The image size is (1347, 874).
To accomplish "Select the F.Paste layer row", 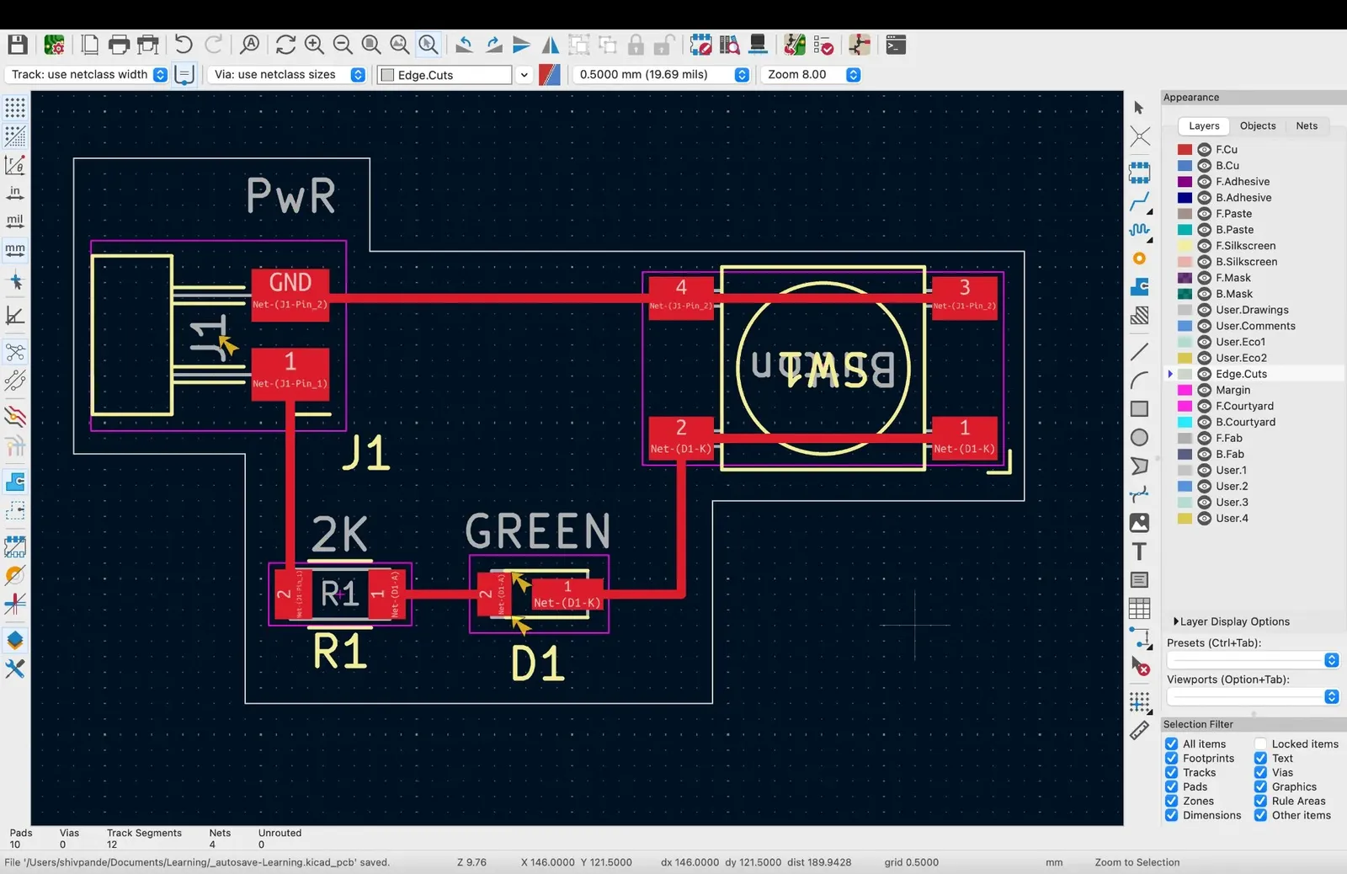I will [x=1254, y=214].
